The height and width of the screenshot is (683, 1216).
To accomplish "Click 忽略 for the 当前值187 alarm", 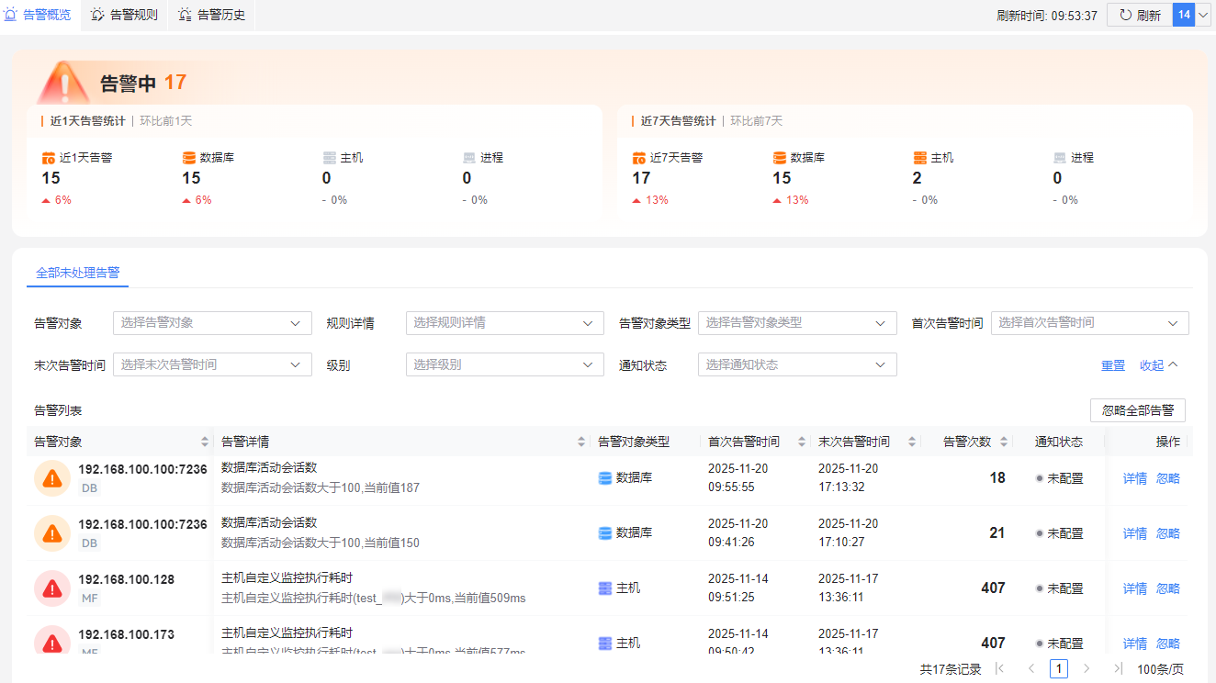I will [1168, 478].
